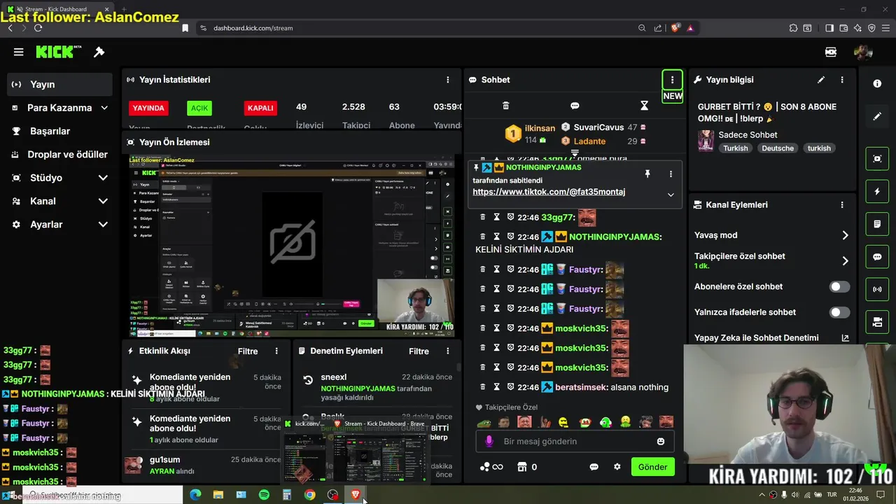The image size is (896, 504).
Task: Open Google Chrome from the Windows taskbar
Action: tap(309, 495)
